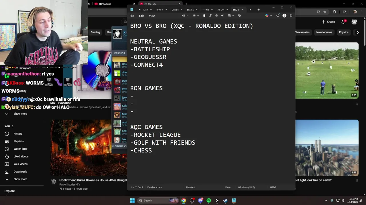This screenshot has height=205, width=366.
Task: Click the Notepad feedback megaphone icon
Action: 278,16
